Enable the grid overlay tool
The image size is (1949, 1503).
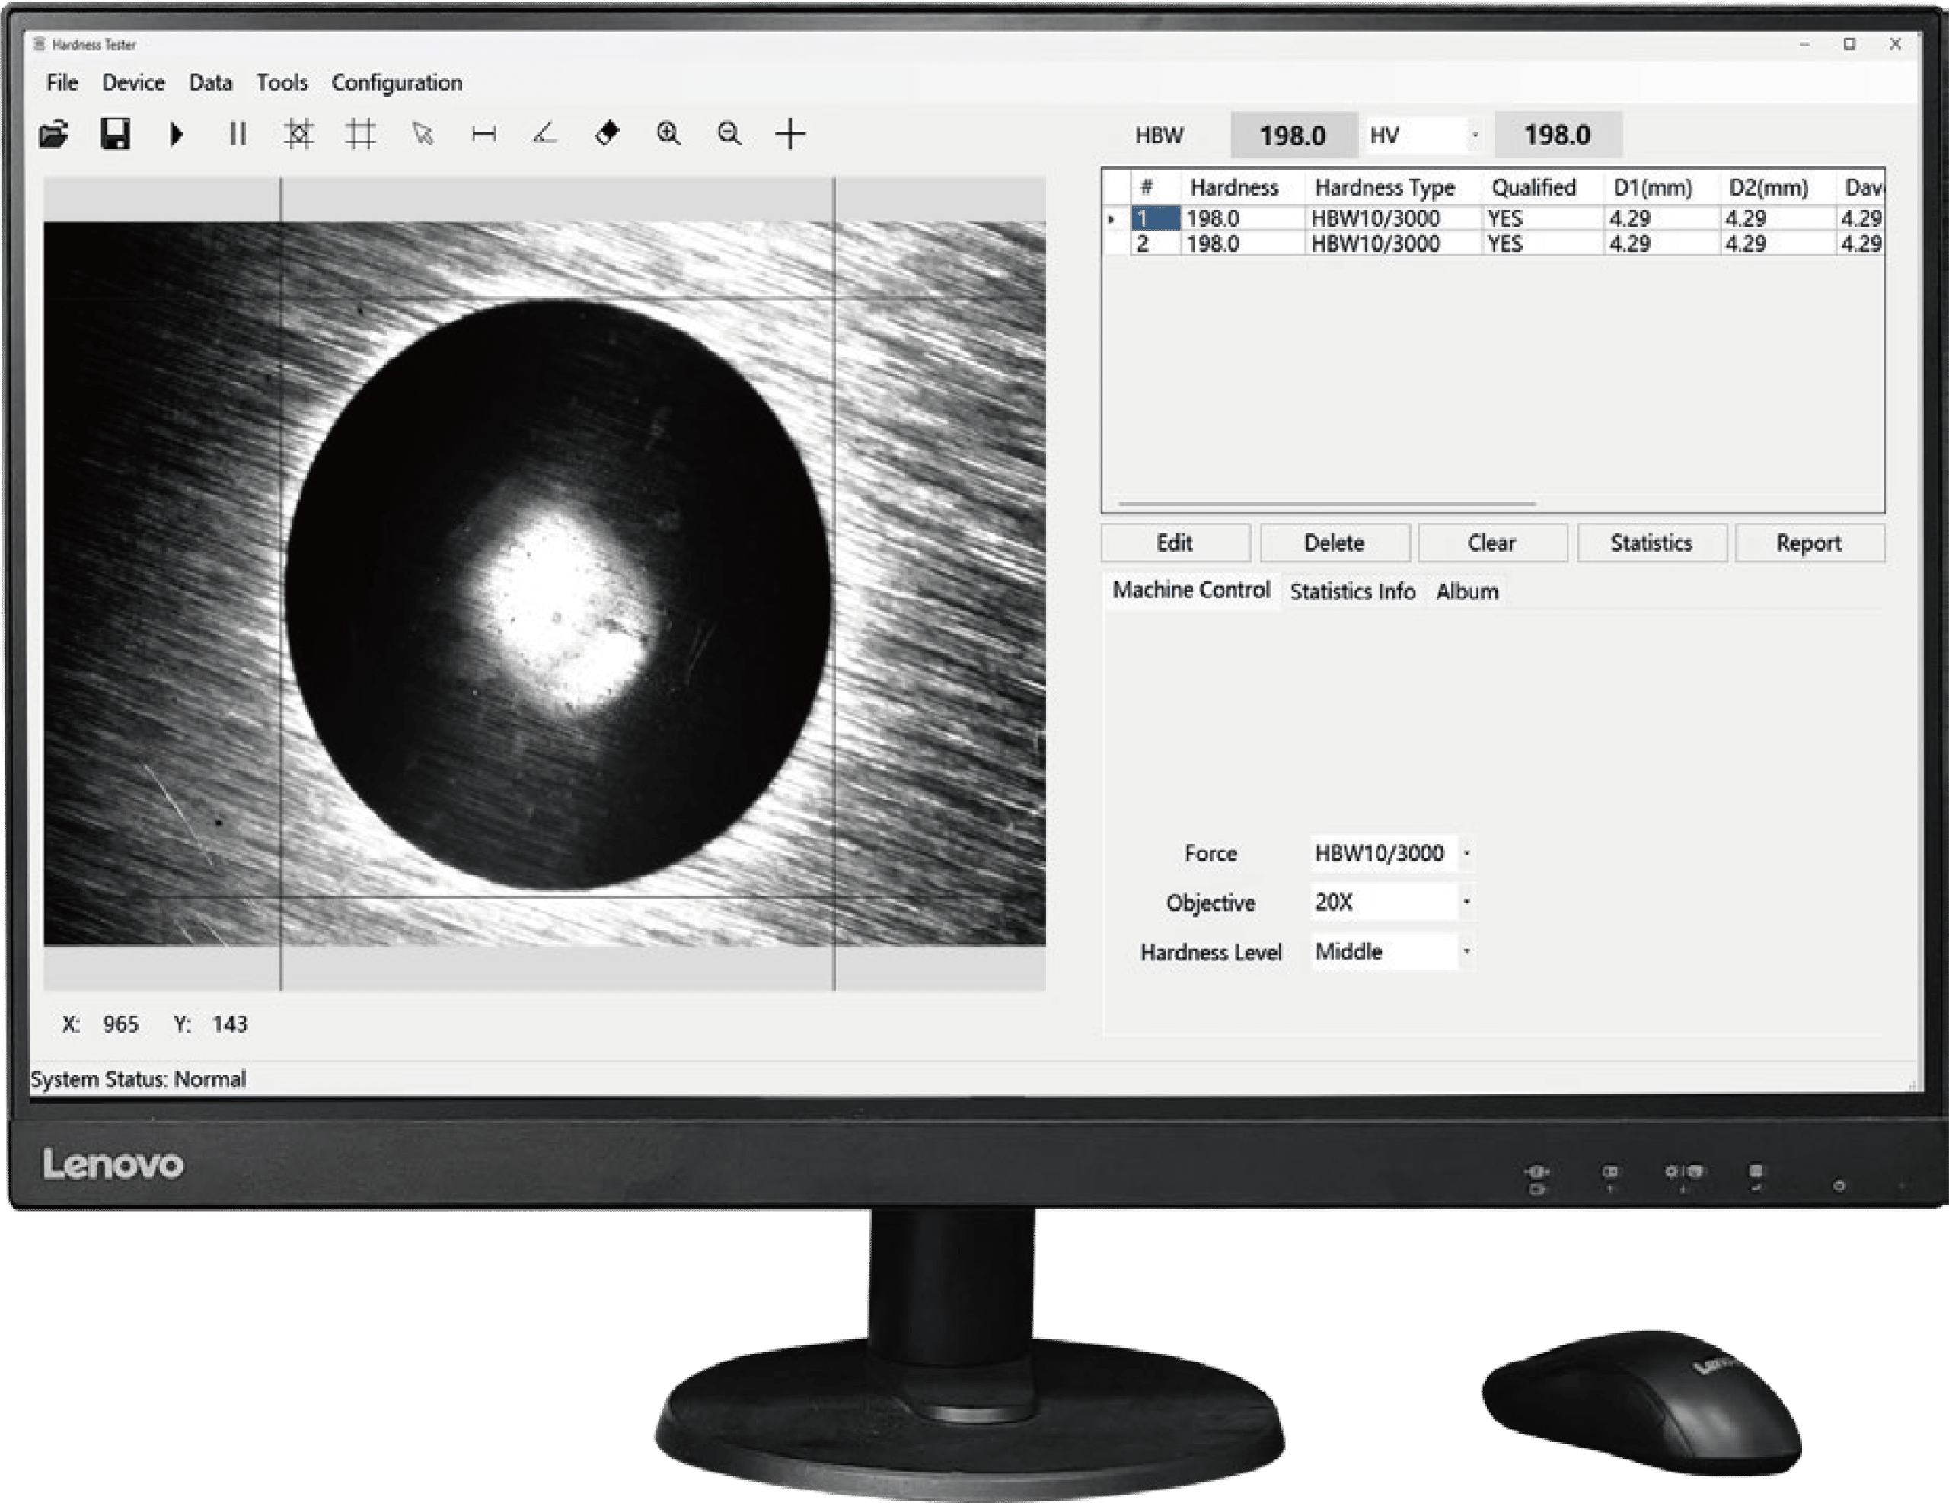[x=361, y=133]
